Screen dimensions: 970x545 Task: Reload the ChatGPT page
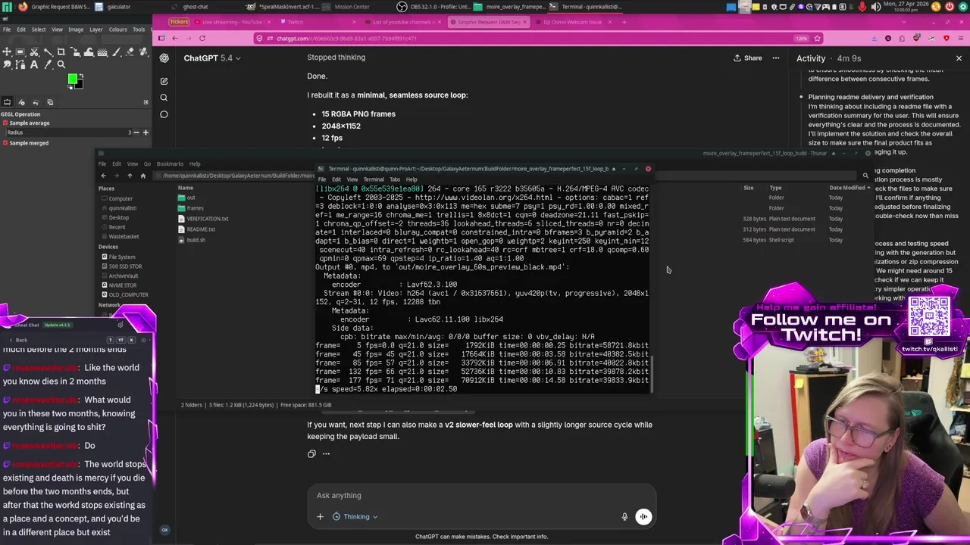click(202, 38)
